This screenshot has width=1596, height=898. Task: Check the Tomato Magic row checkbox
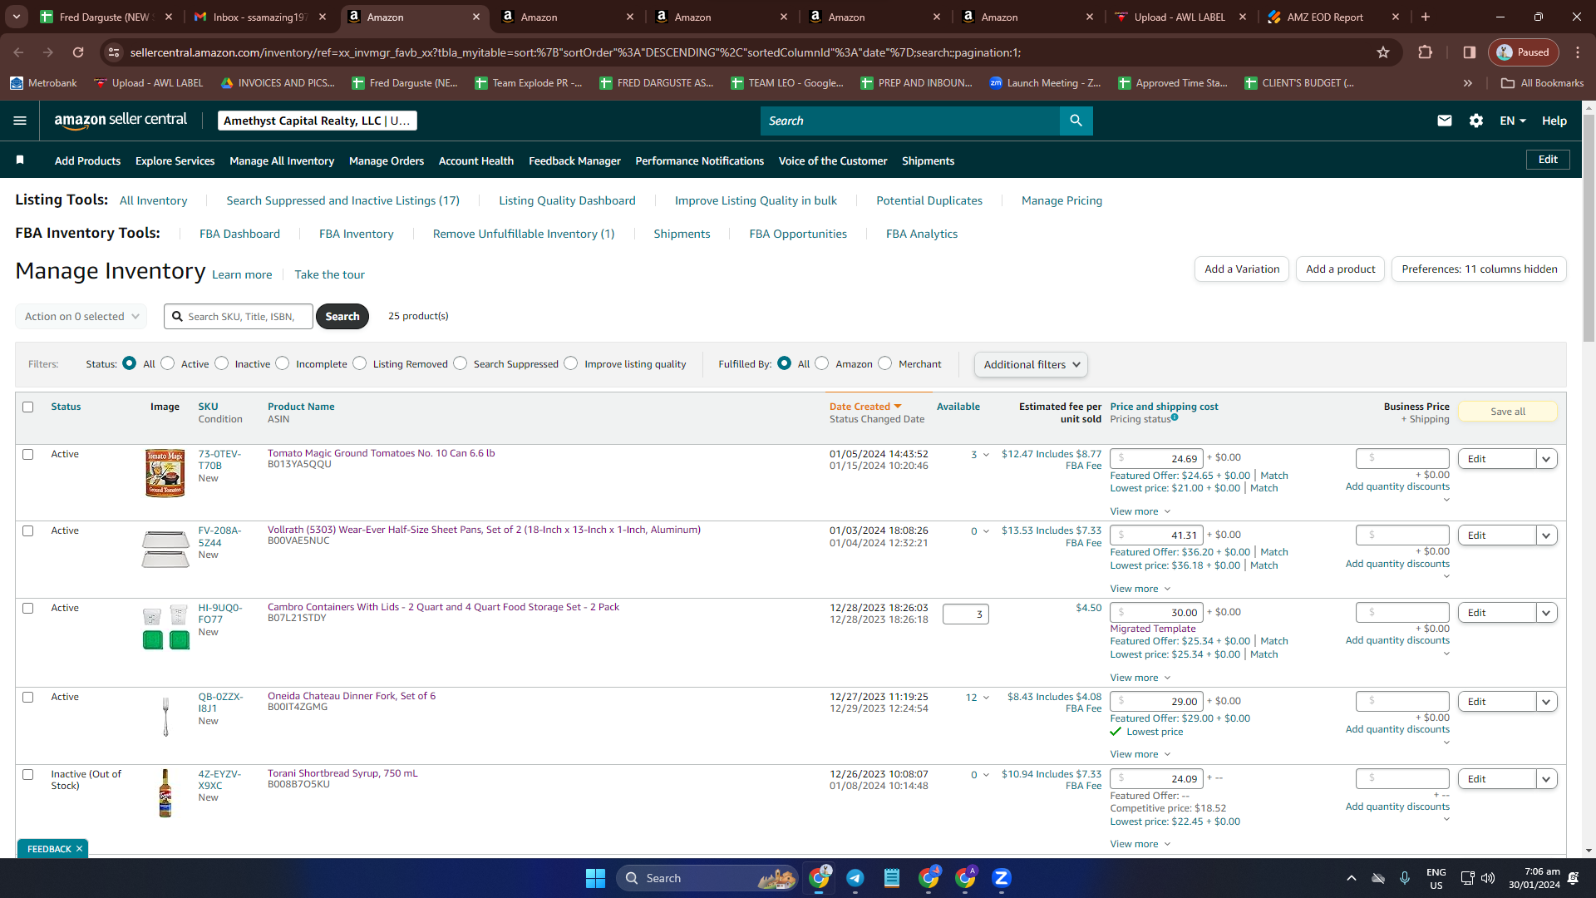click(x=28, y=454)
